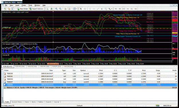Select the EURUSD,M15 chart tab
This screenshot has height=108, width=179.
coord(8,66)
